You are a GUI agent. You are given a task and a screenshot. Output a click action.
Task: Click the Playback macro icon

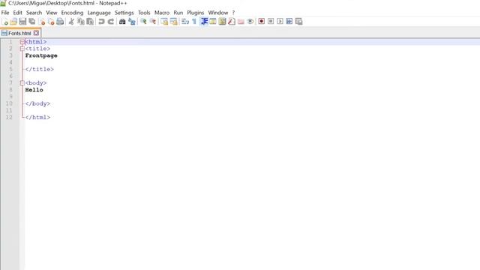(x=280, y=22)
